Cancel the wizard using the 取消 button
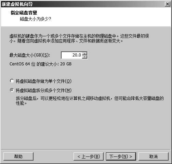Viewport: 172px width, 164px height. [154, 156]
